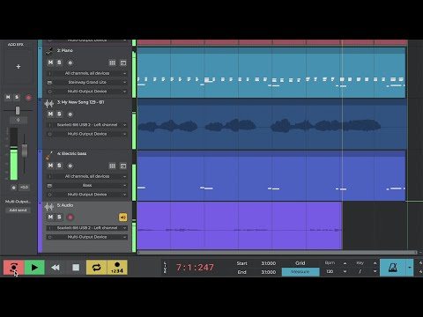Click the pan value field showing 0

(x=18, y=120)
